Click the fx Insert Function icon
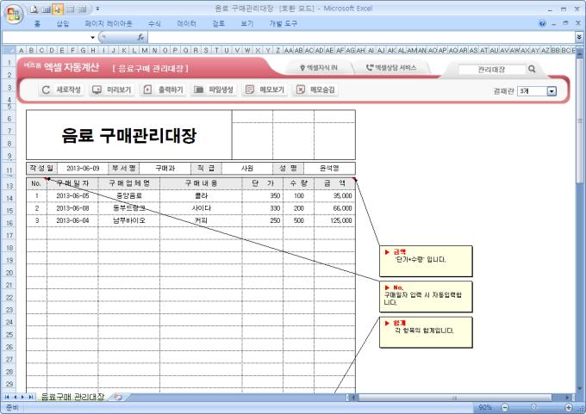Image resolution: width=586 pixels, height=414 pixels. coord(140,37)
